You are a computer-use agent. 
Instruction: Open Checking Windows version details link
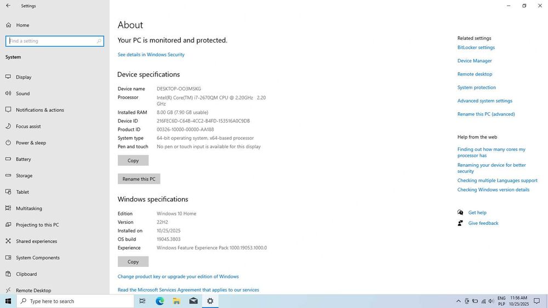[493, 190]
